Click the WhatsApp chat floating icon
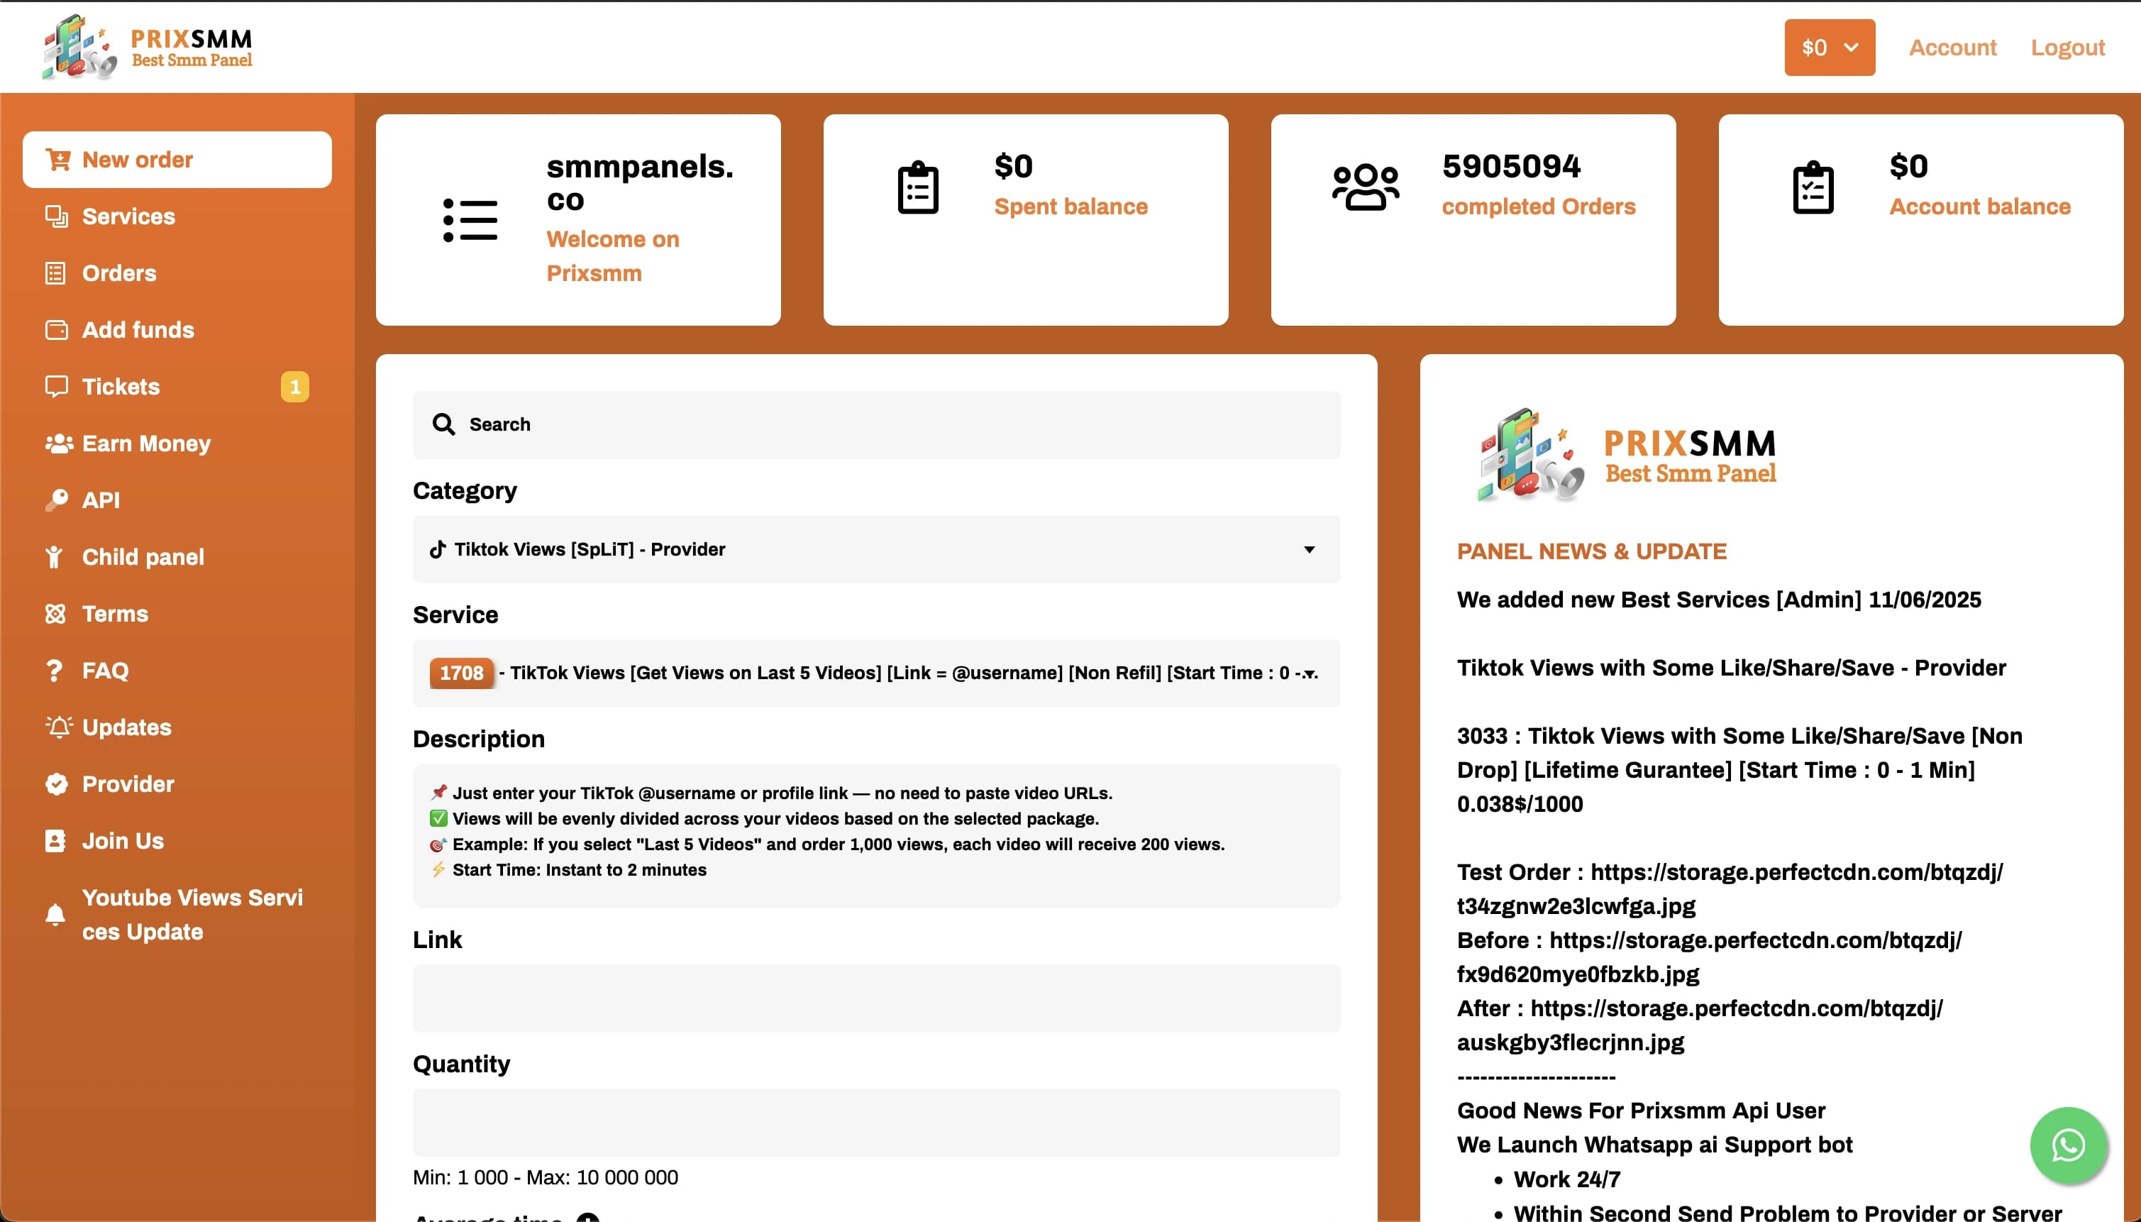This screenshot has width=2141, height=1222. (2068, 1145)
